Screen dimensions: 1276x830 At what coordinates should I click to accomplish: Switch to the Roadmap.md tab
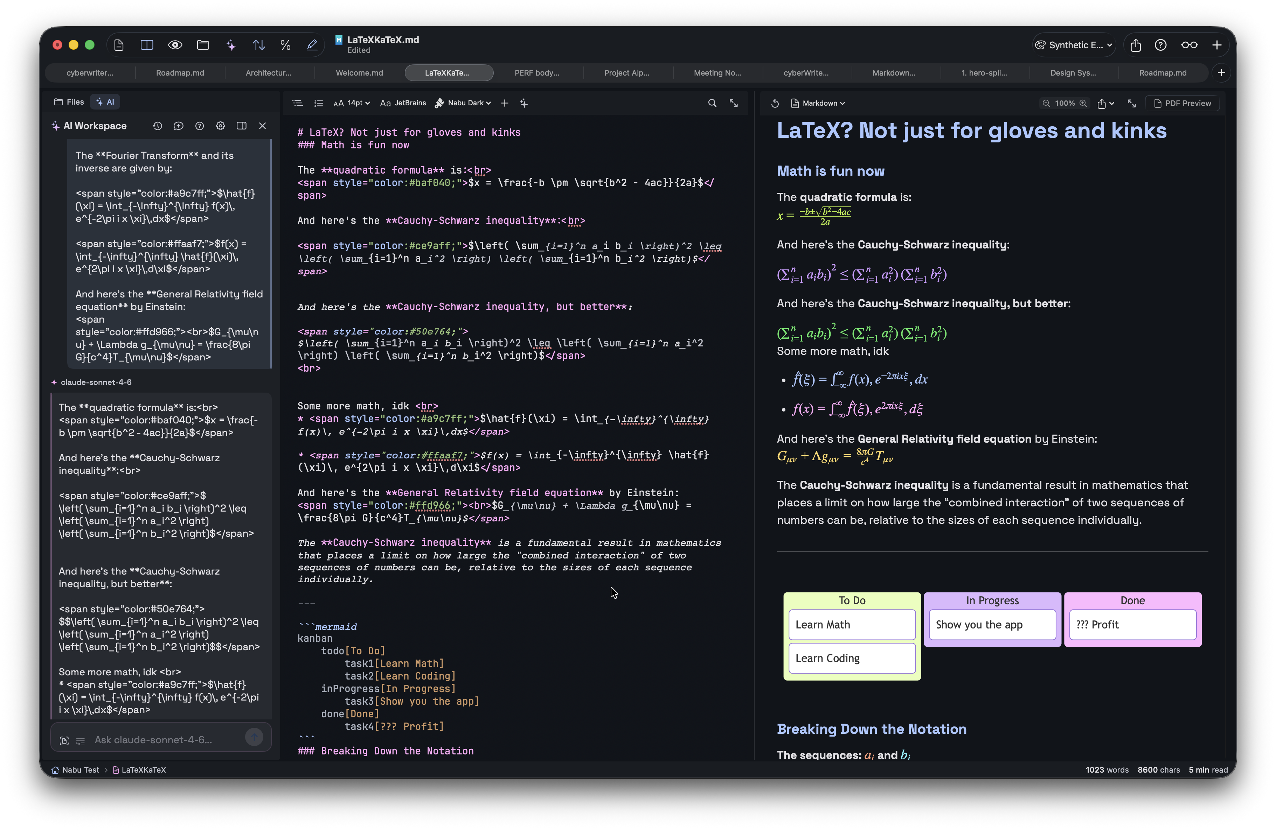(x=180, y=73)
